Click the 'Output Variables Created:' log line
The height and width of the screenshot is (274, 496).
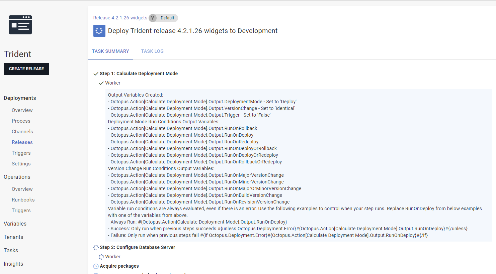pos(136,95)
